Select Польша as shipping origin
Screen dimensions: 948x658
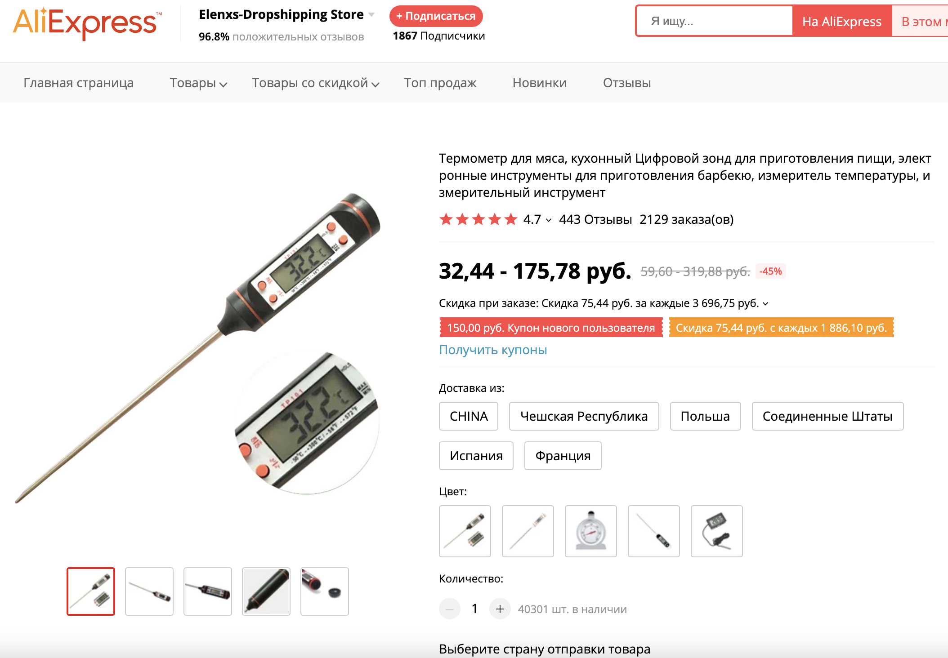coord(705,416)
